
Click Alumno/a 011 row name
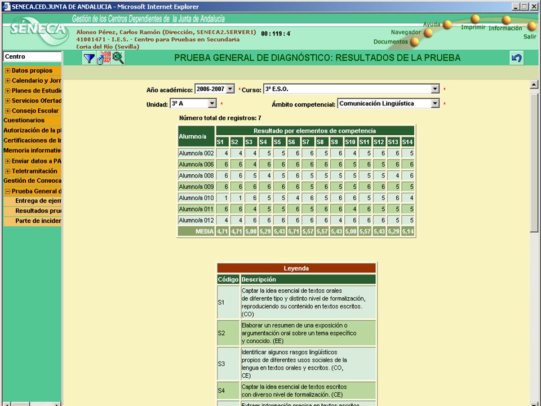point(196,209)
